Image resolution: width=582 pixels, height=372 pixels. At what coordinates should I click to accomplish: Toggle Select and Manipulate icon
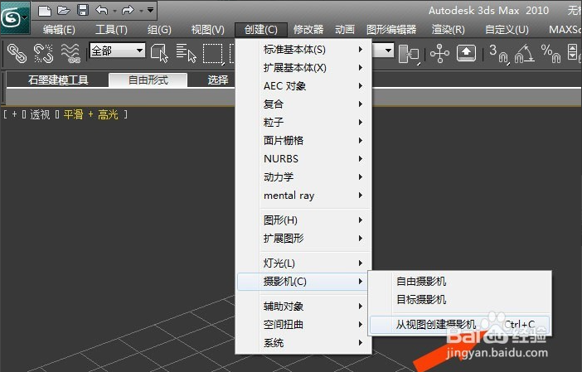[x=440, y=54]
